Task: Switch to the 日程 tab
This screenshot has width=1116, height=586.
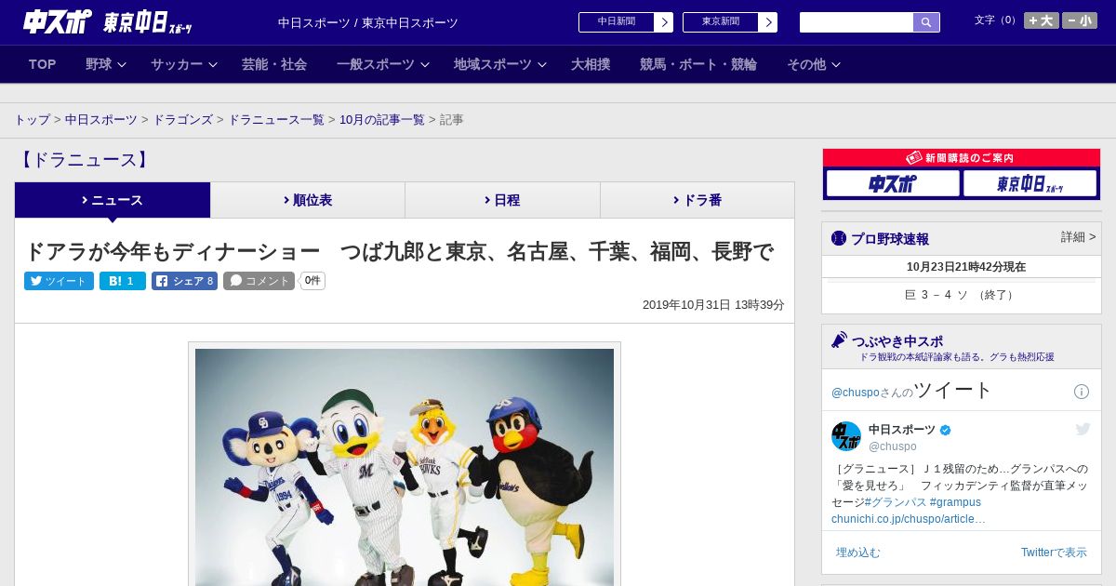Action: [502, 200]
